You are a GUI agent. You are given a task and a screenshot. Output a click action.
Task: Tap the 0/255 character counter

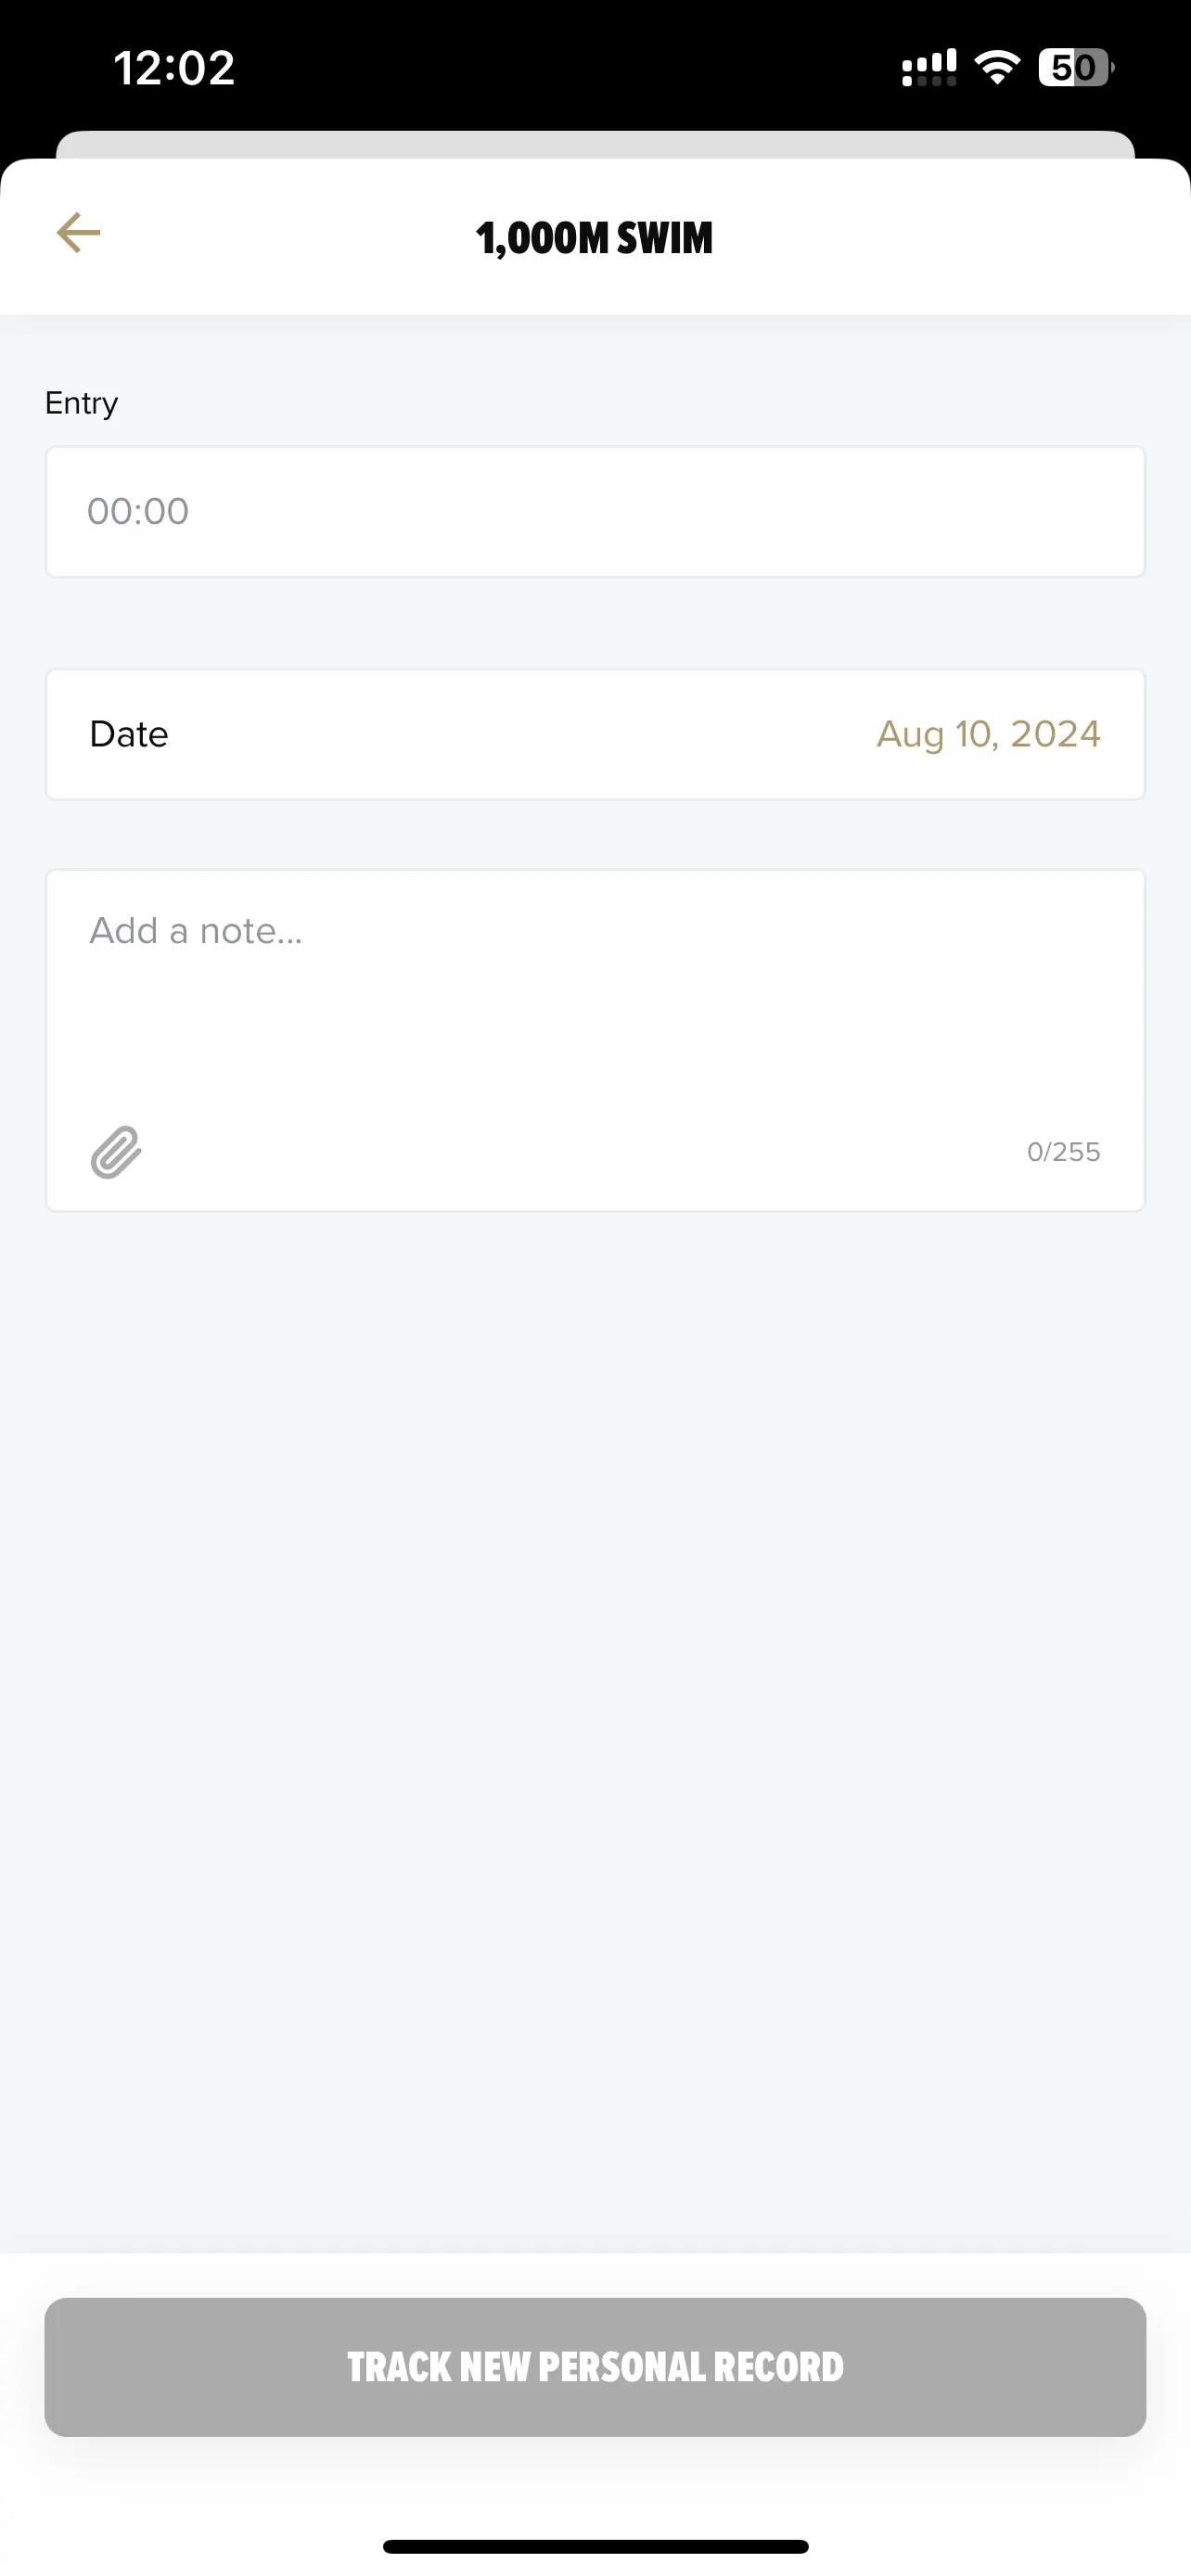point(1063,1152)
